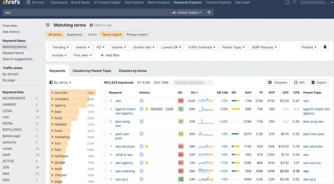Add jeon jong-seo with plus icon
The width and height of the screenshot is (334, 184).
click(x=111, y=121)
